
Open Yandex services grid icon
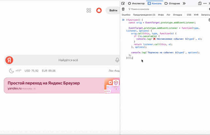pyautogui.click(x=89, y=10)
